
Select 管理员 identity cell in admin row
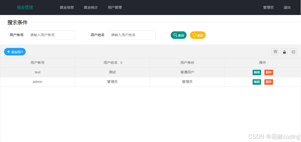[x=187, y=82]
